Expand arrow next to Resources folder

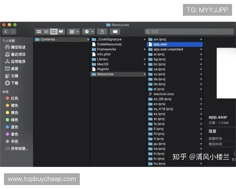click(x=145, y=74)
